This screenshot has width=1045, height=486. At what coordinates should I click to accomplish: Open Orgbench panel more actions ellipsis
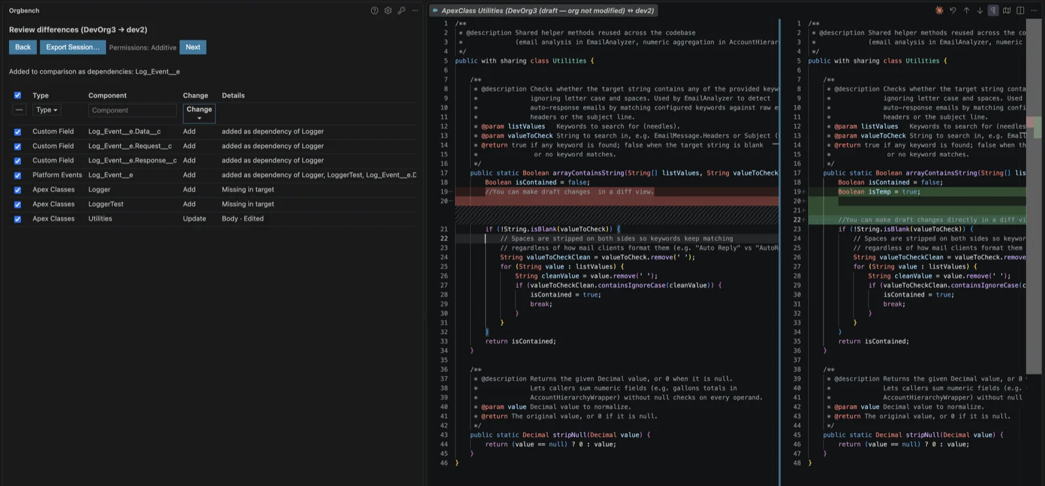click(415, 10)
